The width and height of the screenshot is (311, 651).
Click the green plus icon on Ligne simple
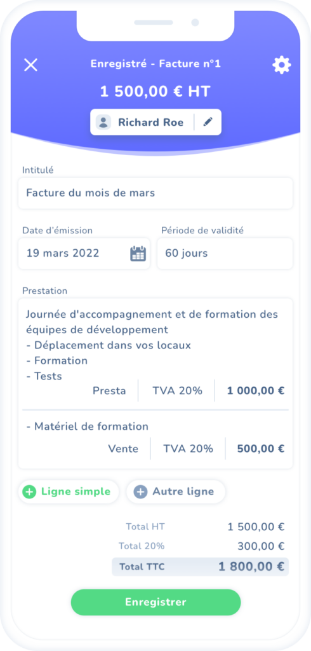[29, 492]
